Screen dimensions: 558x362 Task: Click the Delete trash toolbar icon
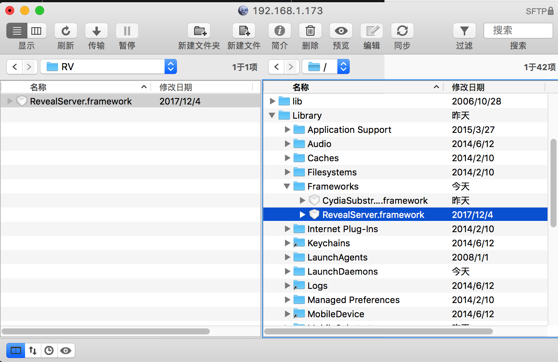click(x=310, y=31)
